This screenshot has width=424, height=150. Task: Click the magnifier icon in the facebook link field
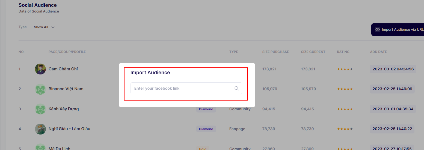tap(236, 88)
